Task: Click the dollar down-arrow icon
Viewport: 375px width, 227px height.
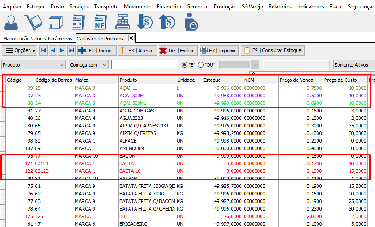Action: (x=145, y=22)
